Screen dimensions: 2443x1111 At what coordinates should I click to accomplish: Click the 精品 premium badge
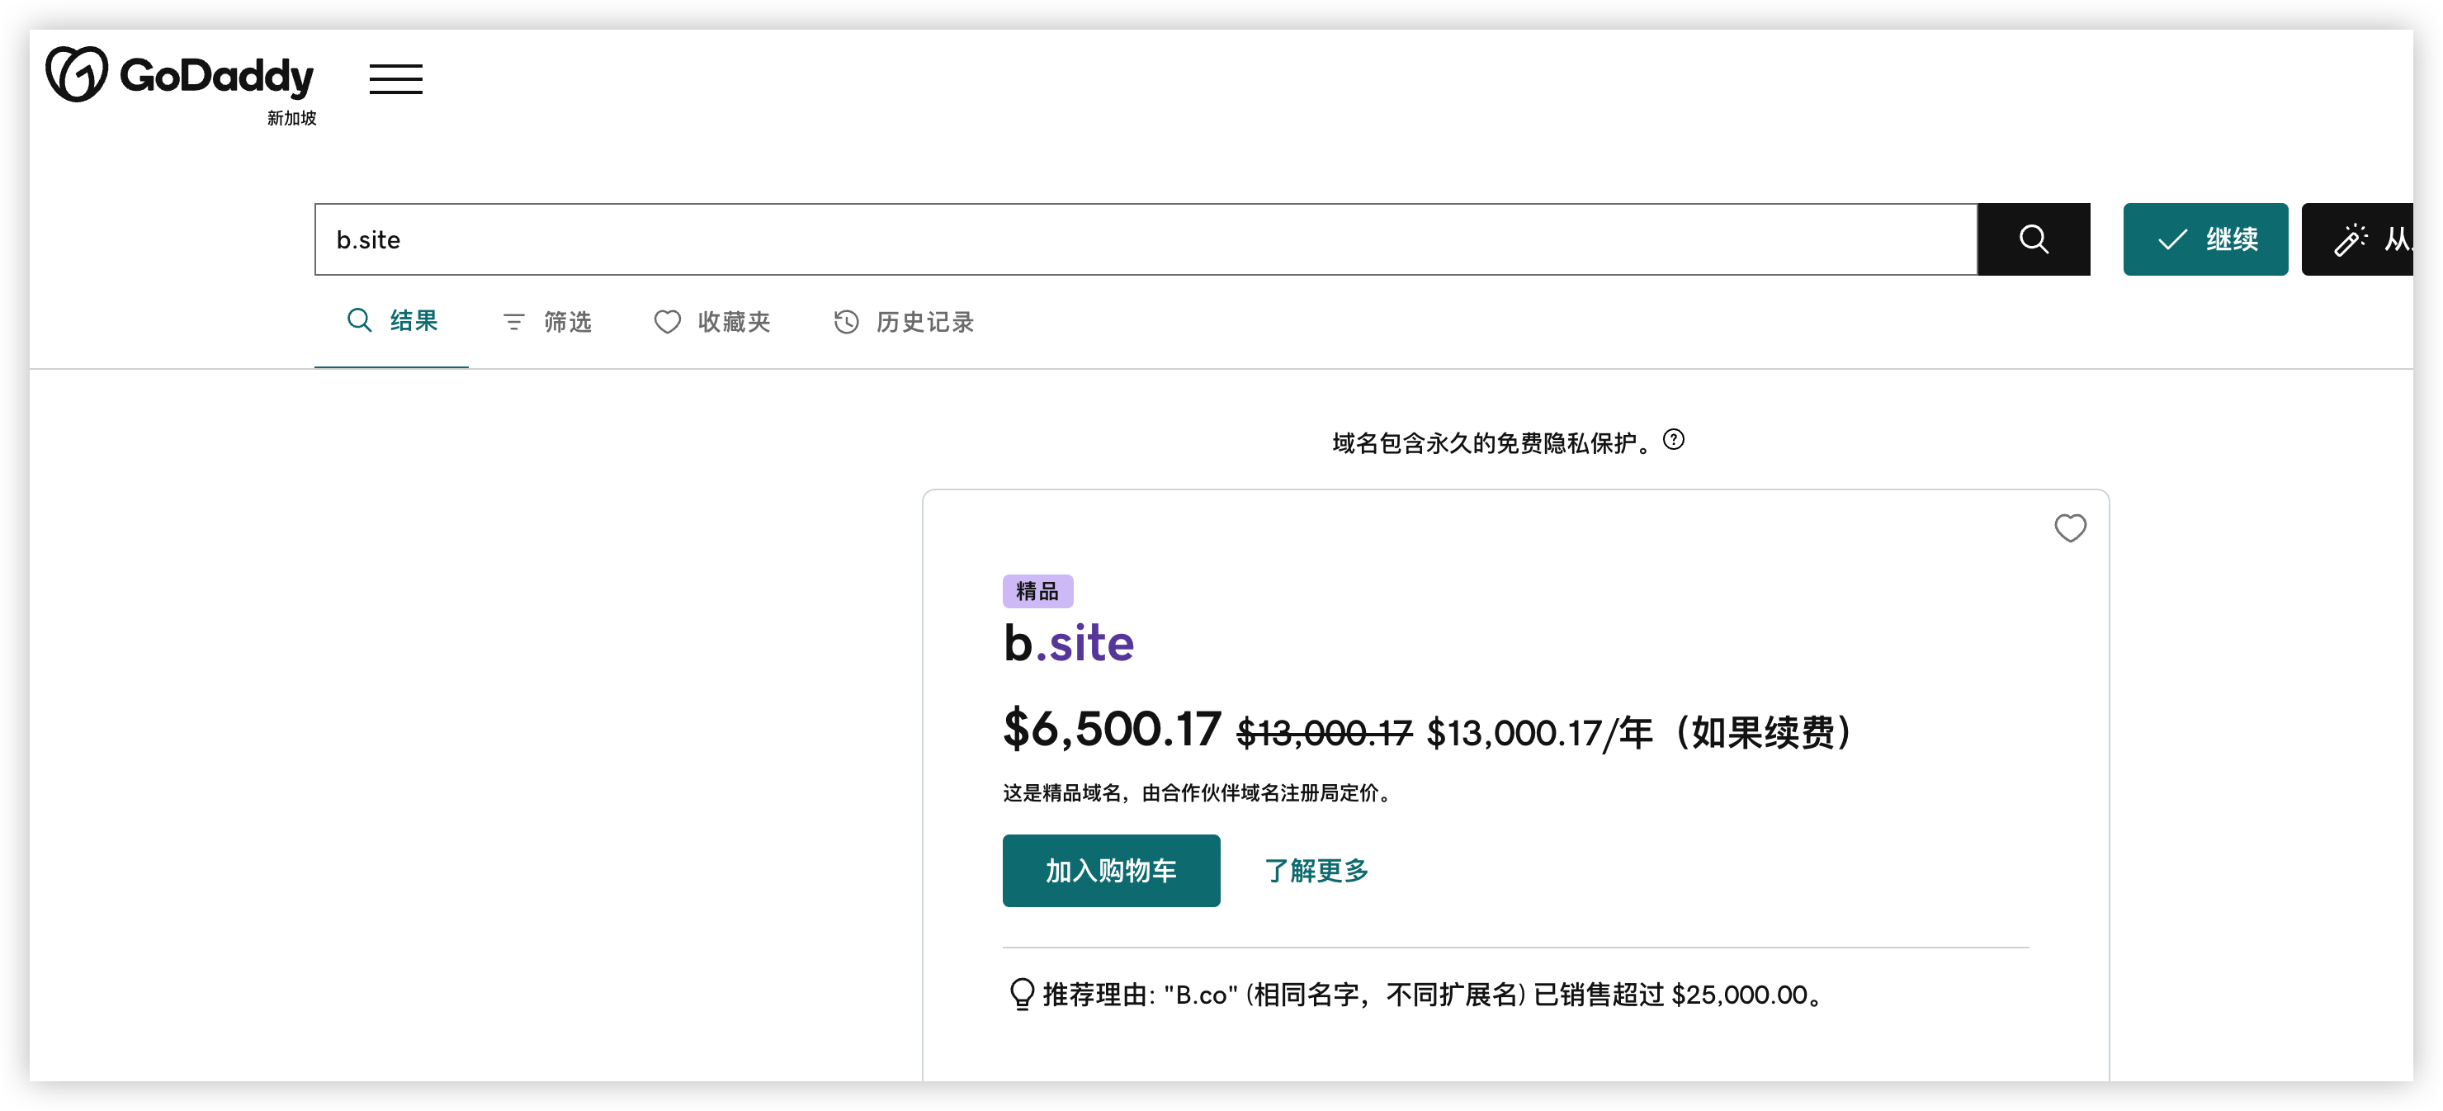[1037, 591]
